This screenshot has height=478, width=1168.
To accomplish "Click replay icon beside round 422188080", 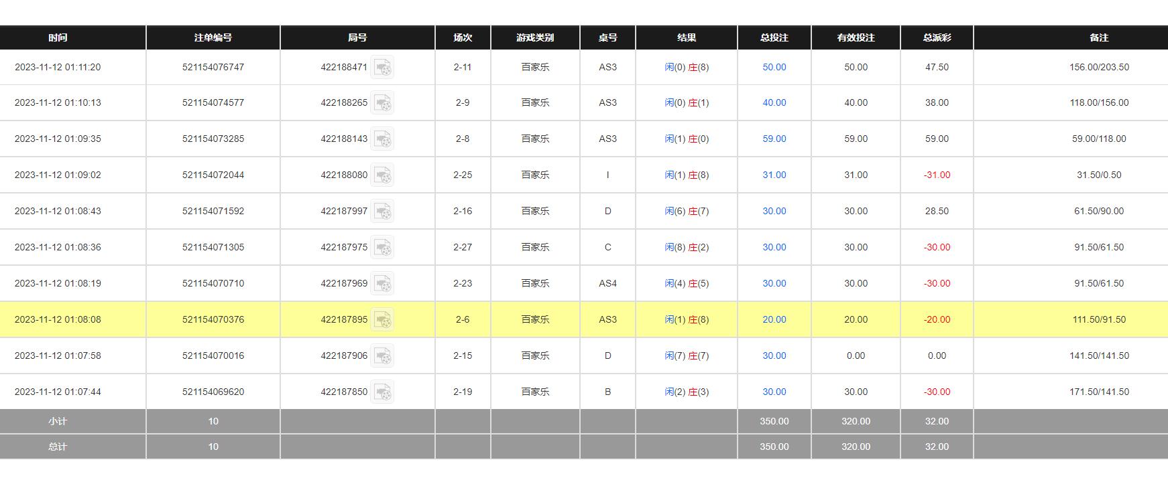I will (382, 175).
